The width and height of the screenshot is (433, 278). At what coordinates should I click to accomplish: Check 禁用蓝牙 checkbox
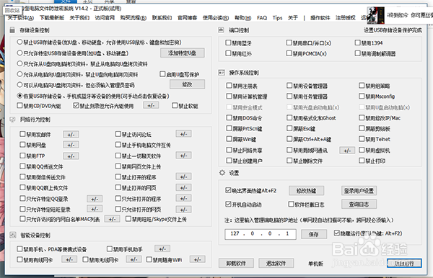click(x=228, y=42)
